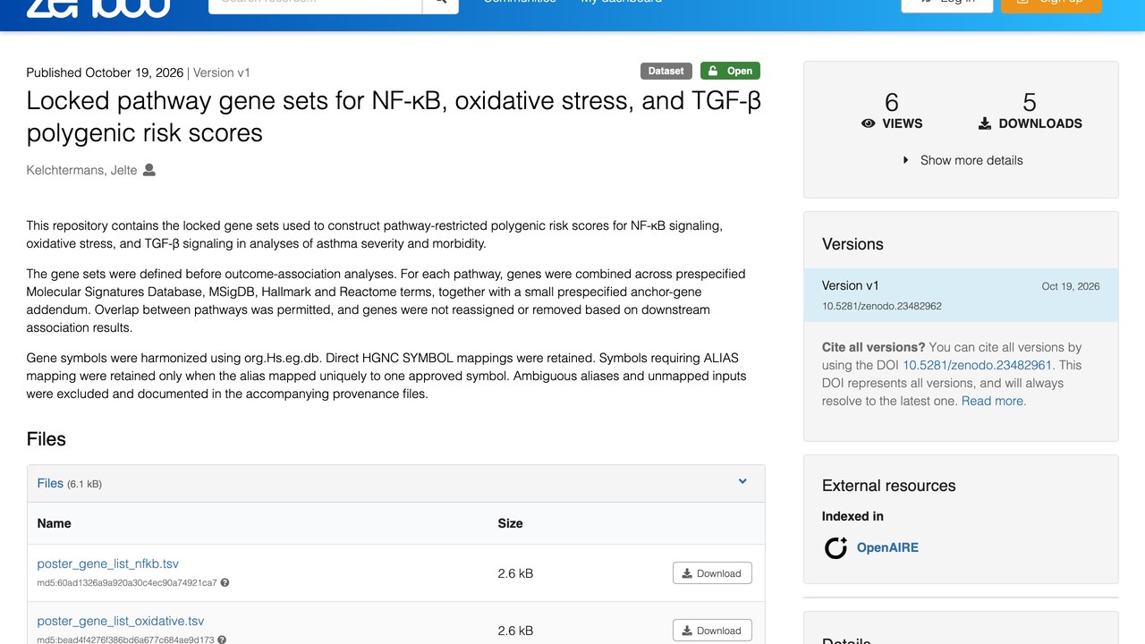The width and height of the screenshot is (1145, 644).
Task: Click the Zenodo logo in the header
Action: (x=98, y=7)
